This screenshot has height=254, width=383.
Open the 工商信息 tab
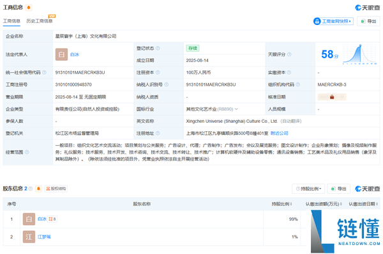[x=11, y=21]
